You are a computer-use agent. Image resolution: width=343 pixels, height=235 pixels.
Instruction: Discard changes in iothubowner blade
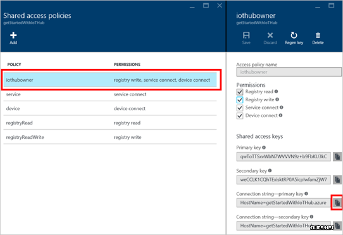click(x=270, y=38)
